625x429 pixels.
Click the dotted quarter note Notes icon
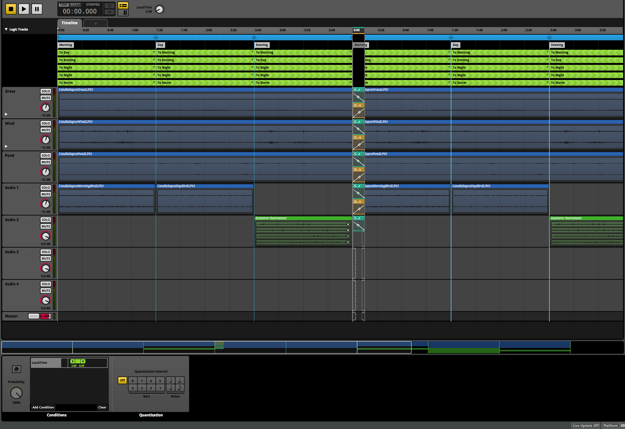pyautogui.click(x=180, y=380)
